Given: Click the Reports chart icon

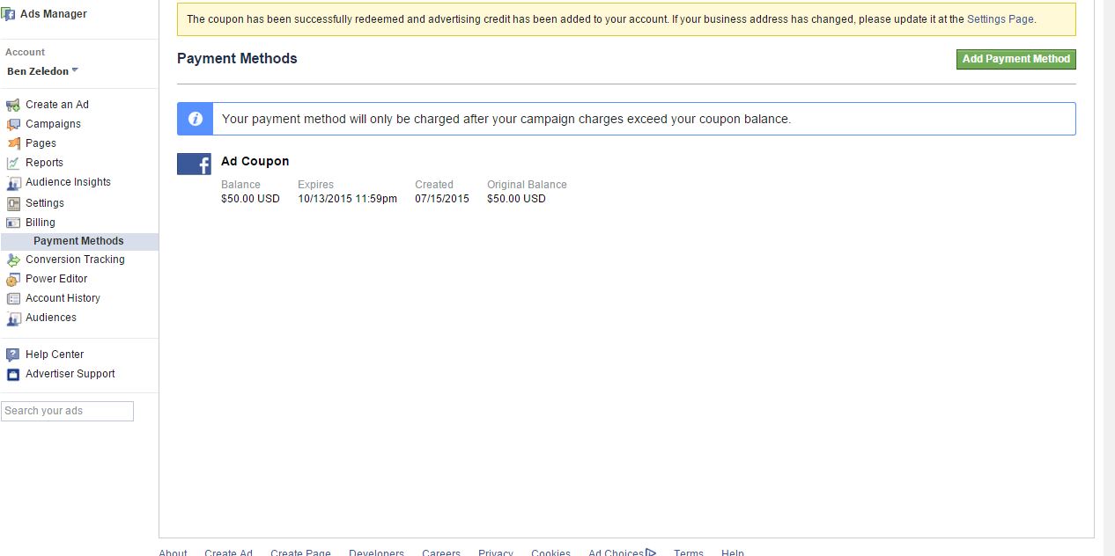Looking at the screenshot, I should coord(13,163).
